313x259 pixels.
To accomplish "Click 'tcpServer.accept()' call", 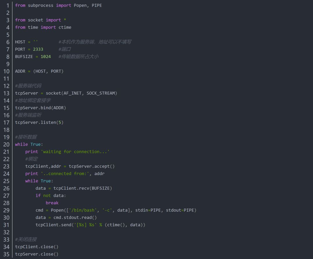I will coord(92,166).
